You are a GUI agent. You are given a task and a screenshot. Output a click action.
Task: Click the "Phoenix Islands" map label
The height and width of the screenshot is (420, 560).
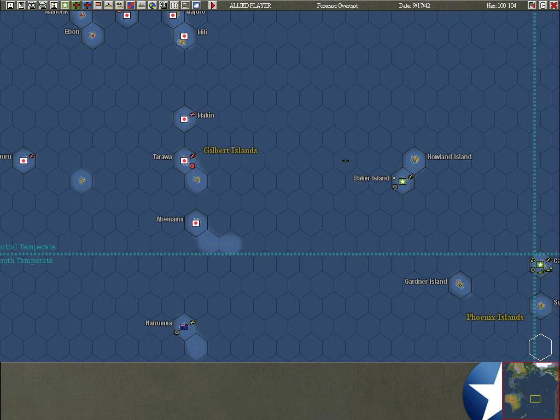click(495, 317)
